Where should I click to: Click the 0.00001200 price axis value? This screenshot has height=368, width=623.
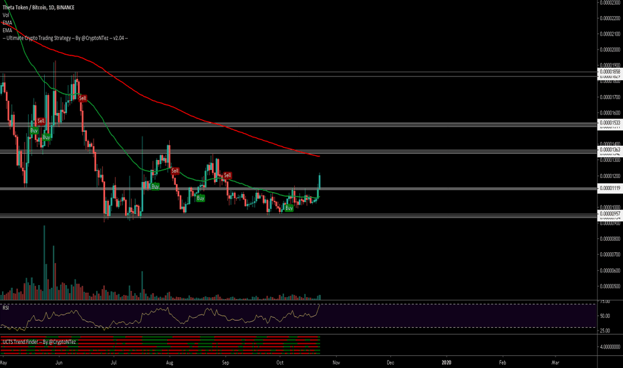[x=610, y=176]
